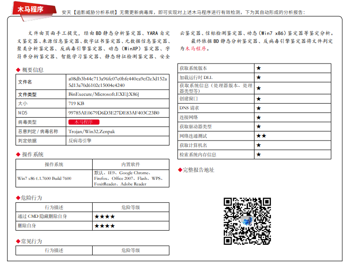Click the 判定依据 label cell
The width and height of the screenshot is (348, 262).
click(41, 141)
